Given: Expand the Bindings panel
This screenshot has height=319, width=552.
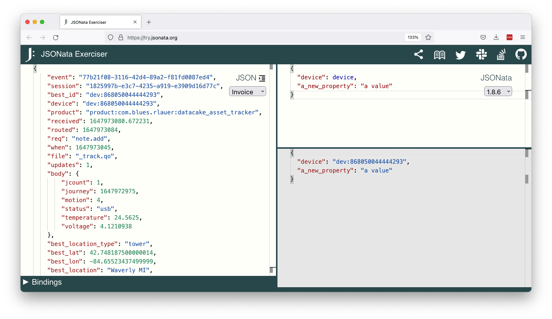Looking at the screenshot, I should (x=42, y=282).
